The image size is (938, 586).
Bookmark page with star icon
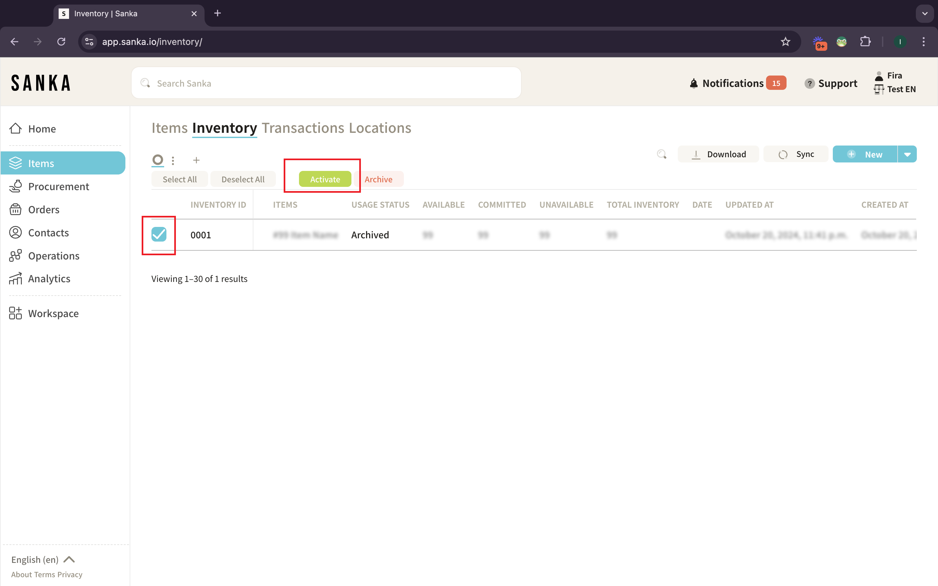[x=785, y=41]
